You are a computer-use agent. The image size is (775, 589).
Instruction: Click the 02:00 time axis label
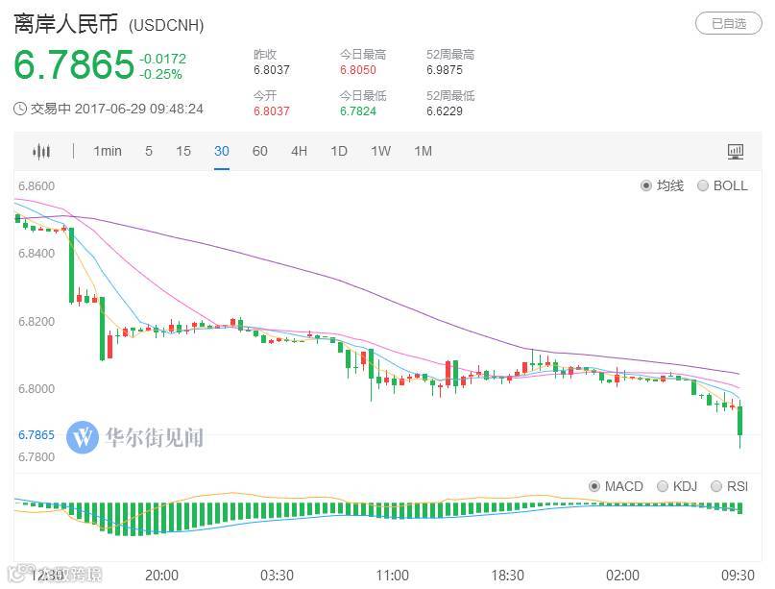[622, 576]
